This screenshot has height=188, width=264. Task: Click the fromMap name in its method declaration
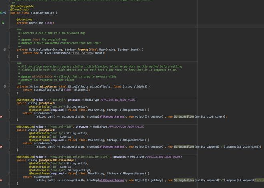click(x=83, y=50)
